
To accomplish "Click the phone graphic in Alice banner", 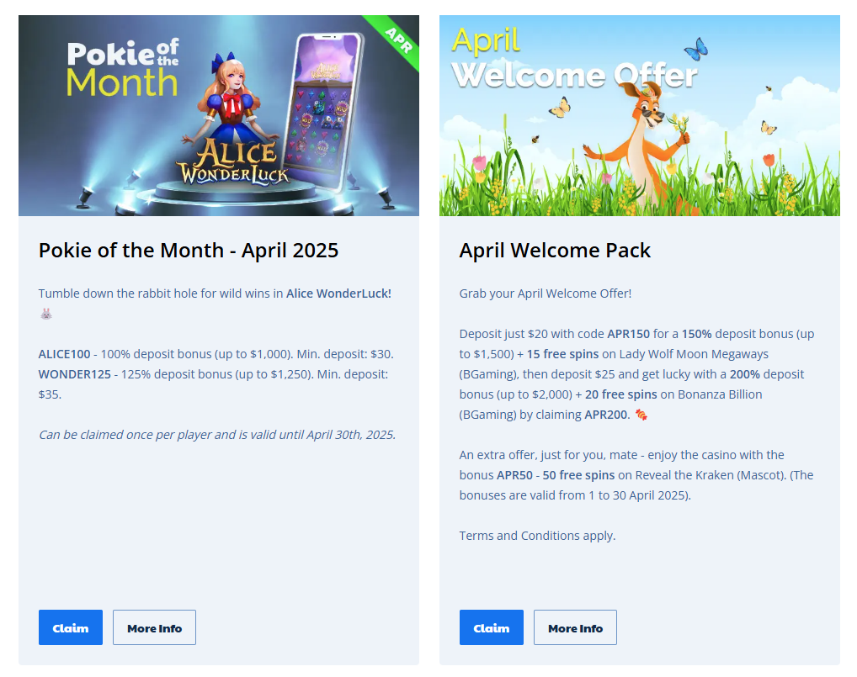I will (324, 112).
